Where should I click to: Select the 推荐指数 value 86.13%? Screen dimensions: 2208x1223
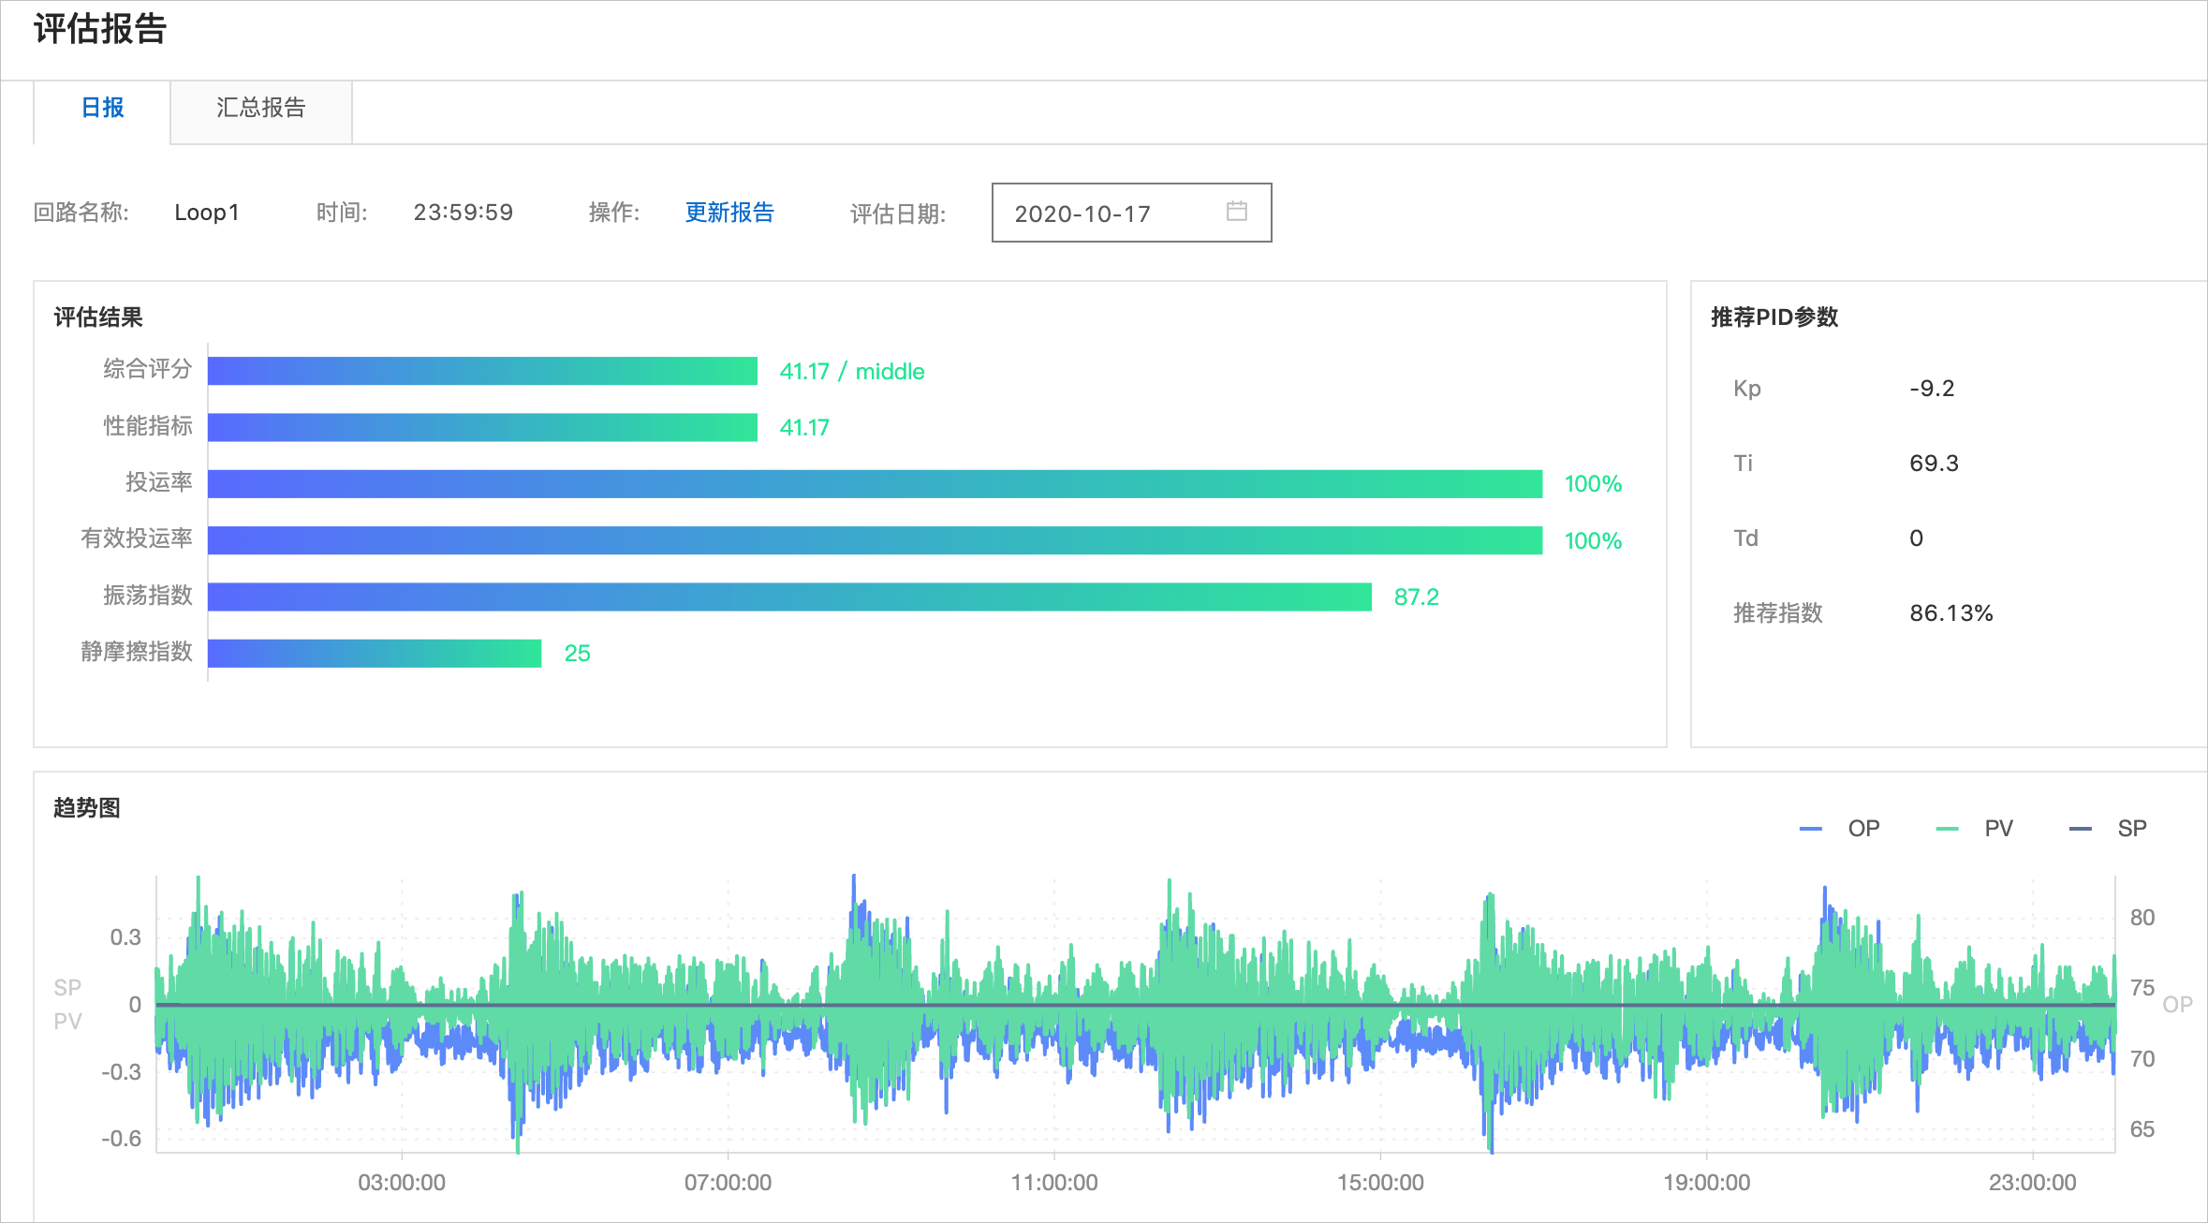tap(1951, 613)
